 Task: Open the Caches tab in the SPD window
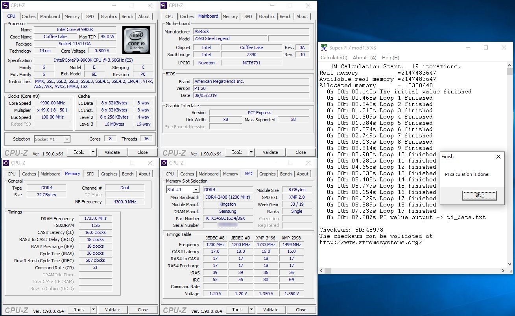[187, 174]
